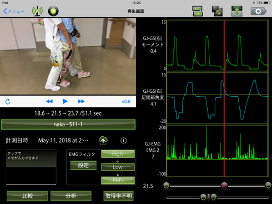Toggle the RMS EMG filter

pos(118,180)
